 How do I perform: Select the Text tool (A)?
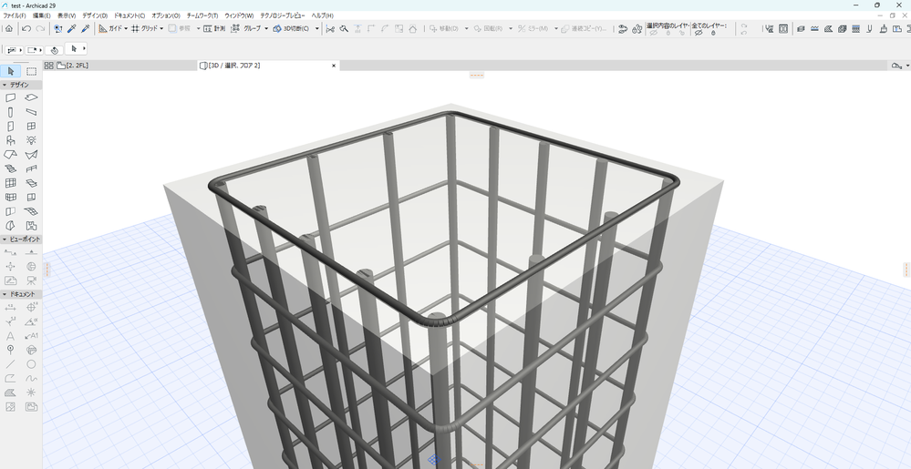(x=10, y=335)
